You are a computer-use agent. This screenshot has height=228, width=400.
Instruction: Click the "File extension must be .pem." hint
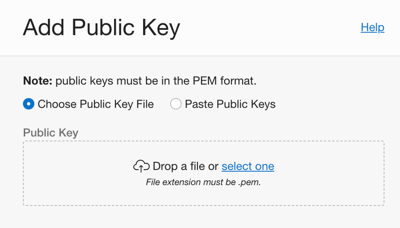tap(203, 182)
